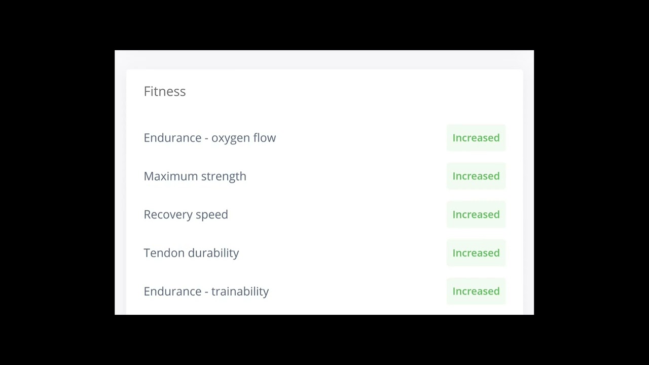Click Increased badge for Endurance - oxygen flow
This screenshot has width=649, height=365.
tap(476, 138)
